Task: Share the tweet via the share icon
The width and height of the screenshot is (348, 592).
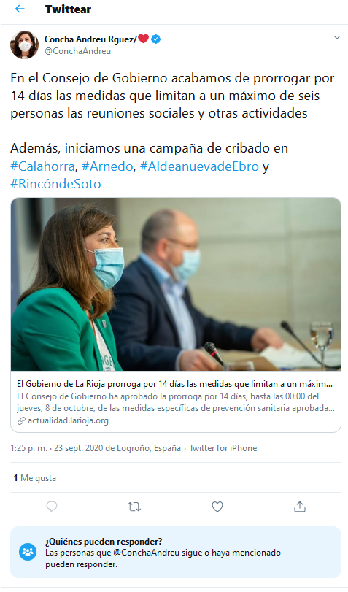Action: (x=300, y=507)
